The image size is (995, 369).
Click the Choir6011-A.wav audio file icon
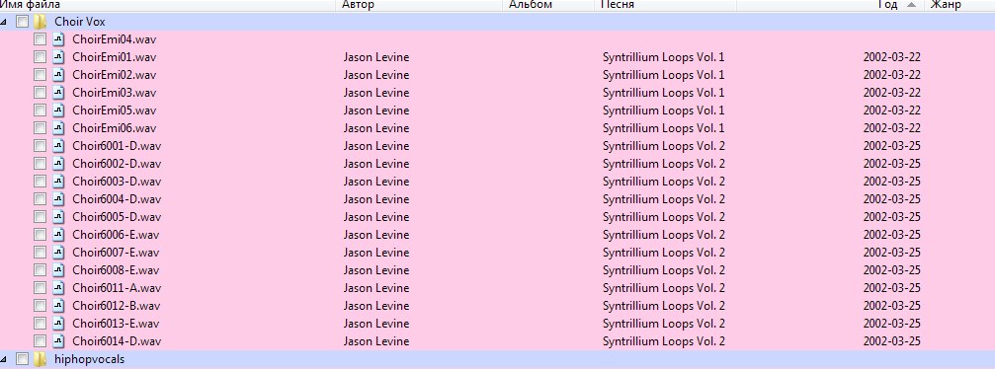click(x=58, y=288)
